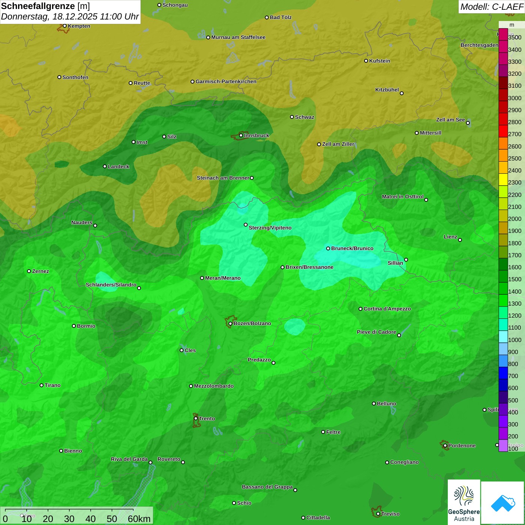The height and width of the screenshot is (525, 525).
Task: Click the Modell: C-LAEF label
Action: pyautogui.click(x=492, y=6)
